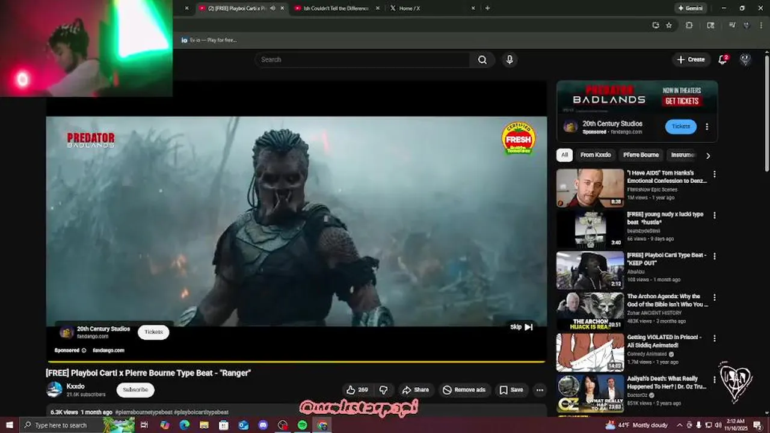Click the YouTube search magnifier button
Viewport: 770px width, 433px height.
pyautogui.click(x=482, y=60)
